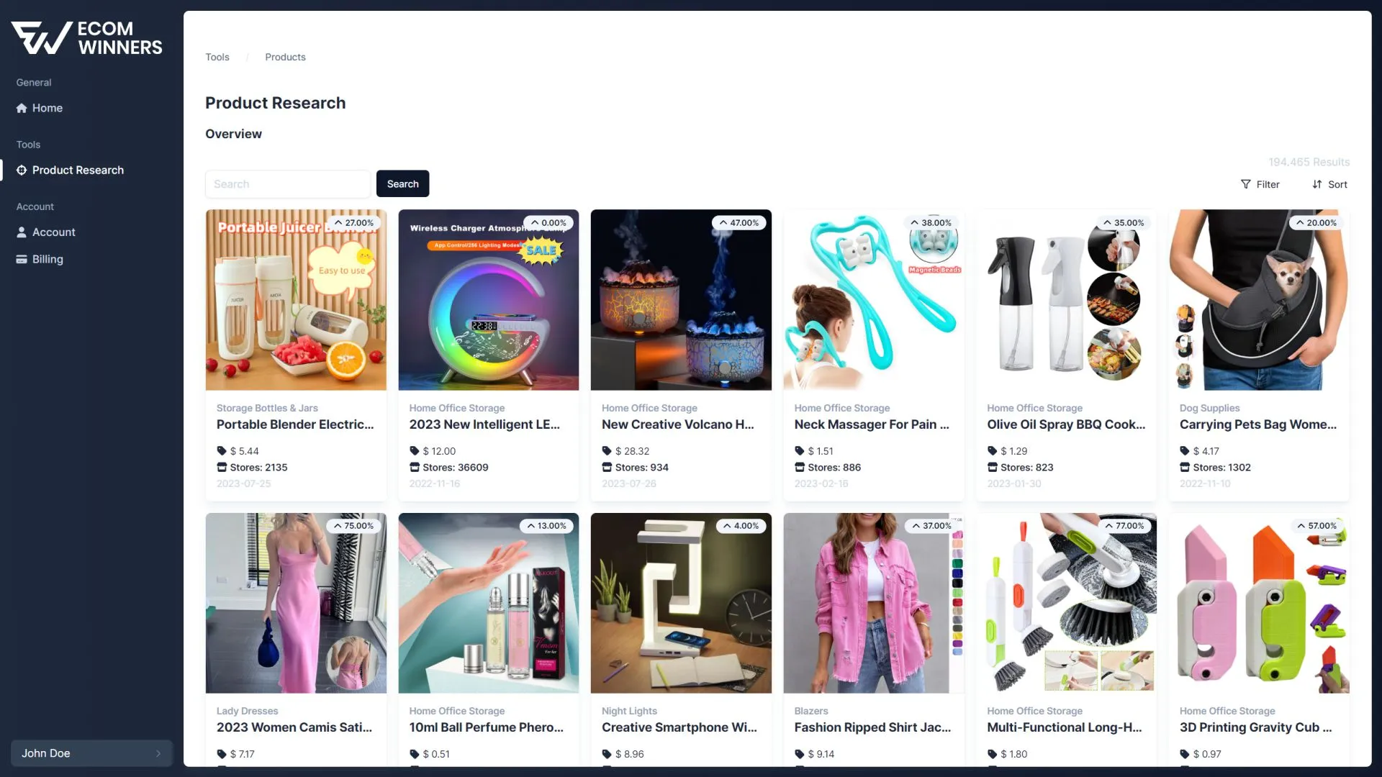Select the Overview section tab

pyautogui.click(x=232, y=134)
